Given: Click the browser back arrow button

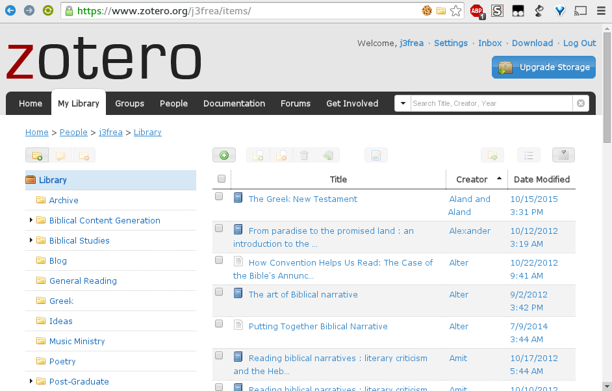Looking at the screenshot, I should coord(10,10).
